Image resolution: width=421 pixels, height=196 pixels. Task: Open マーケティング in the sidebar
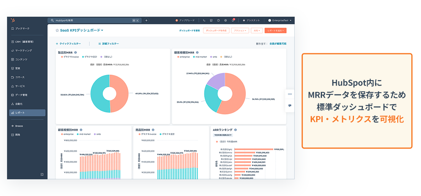tap(23, 51)
